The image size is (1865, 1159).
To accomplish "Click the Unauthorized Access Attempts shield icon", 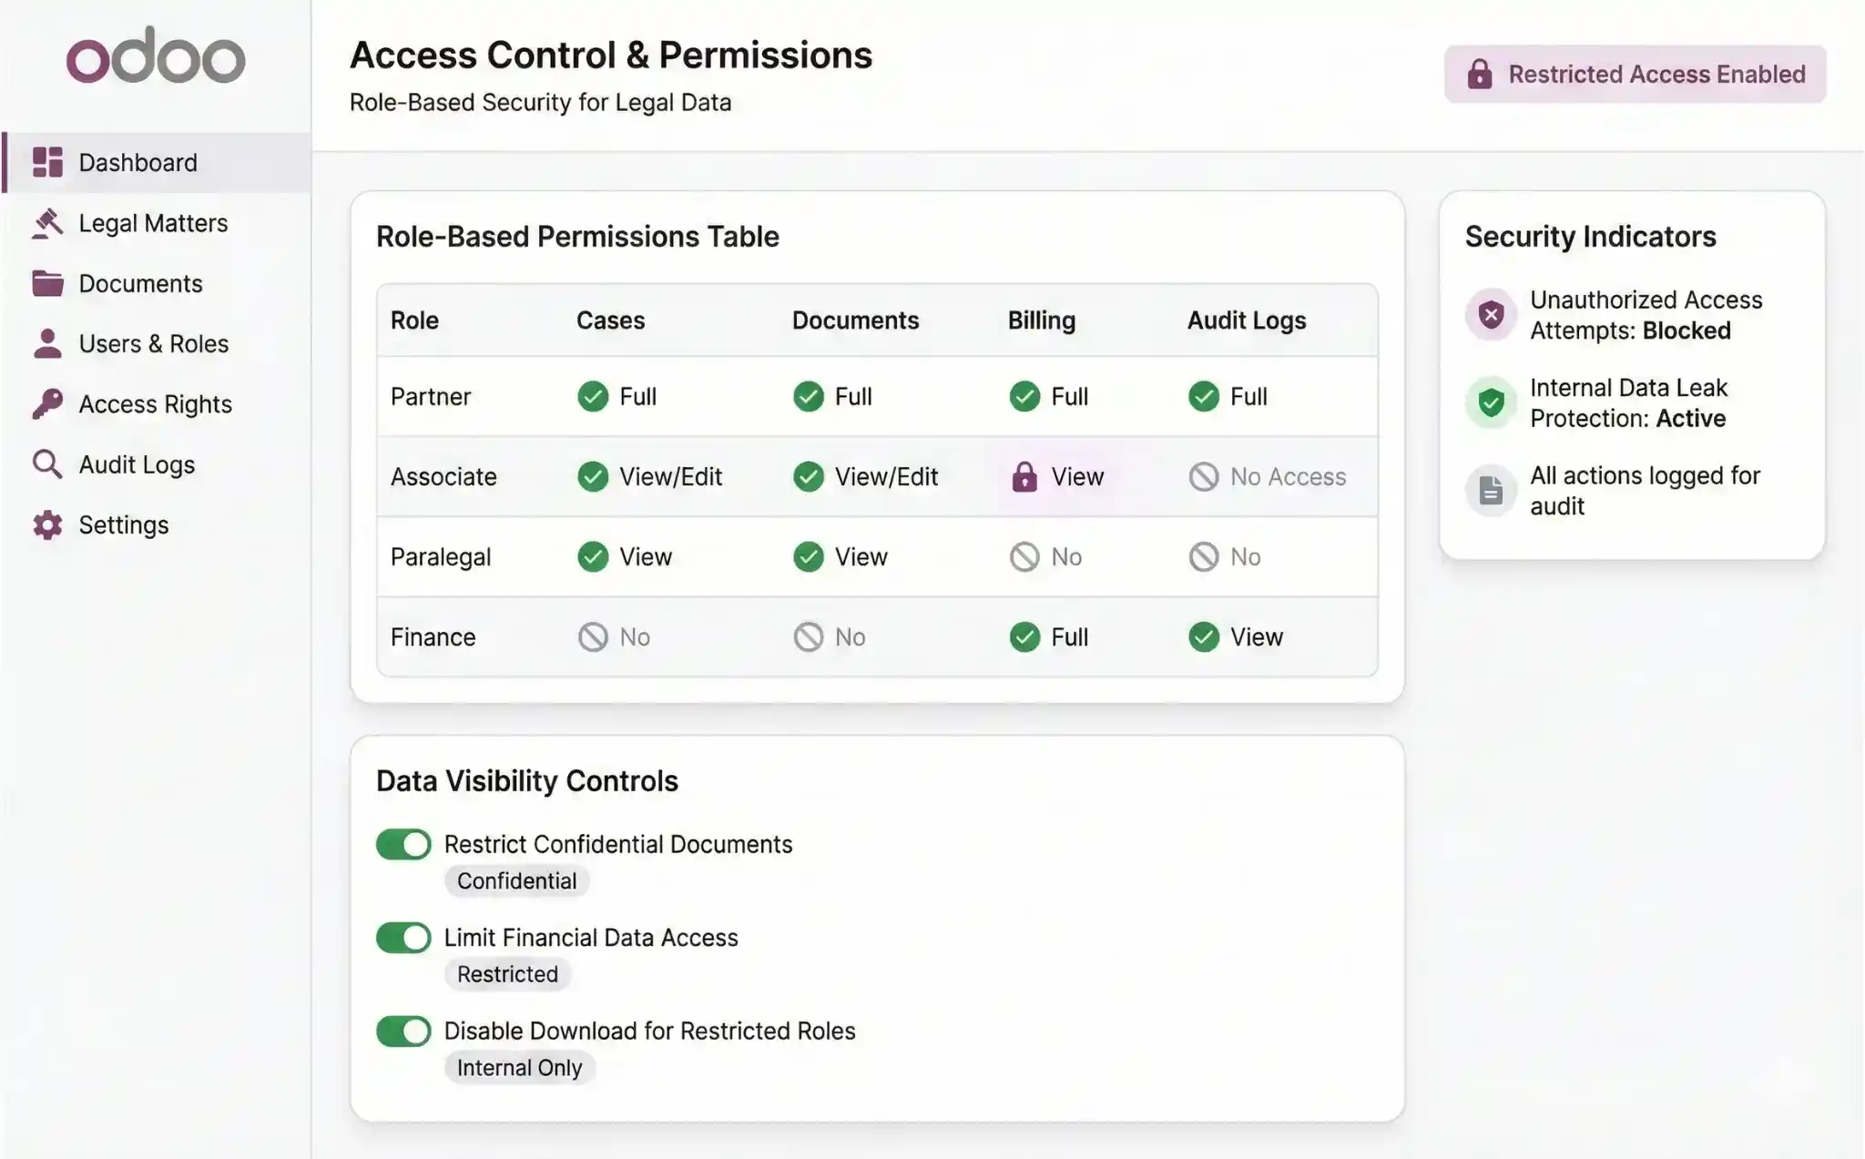I will 1491,314.
